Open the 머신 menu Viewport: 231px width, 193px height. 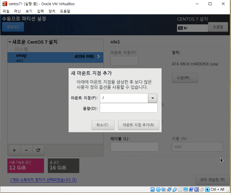click(x=18, y=11)
